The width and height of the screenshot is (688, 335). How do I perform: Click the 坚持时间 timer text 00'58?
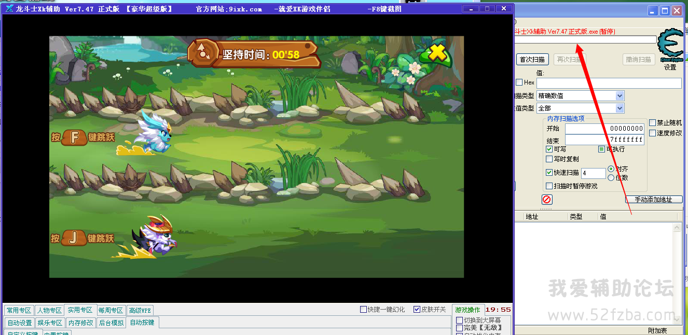coord(286,54)
